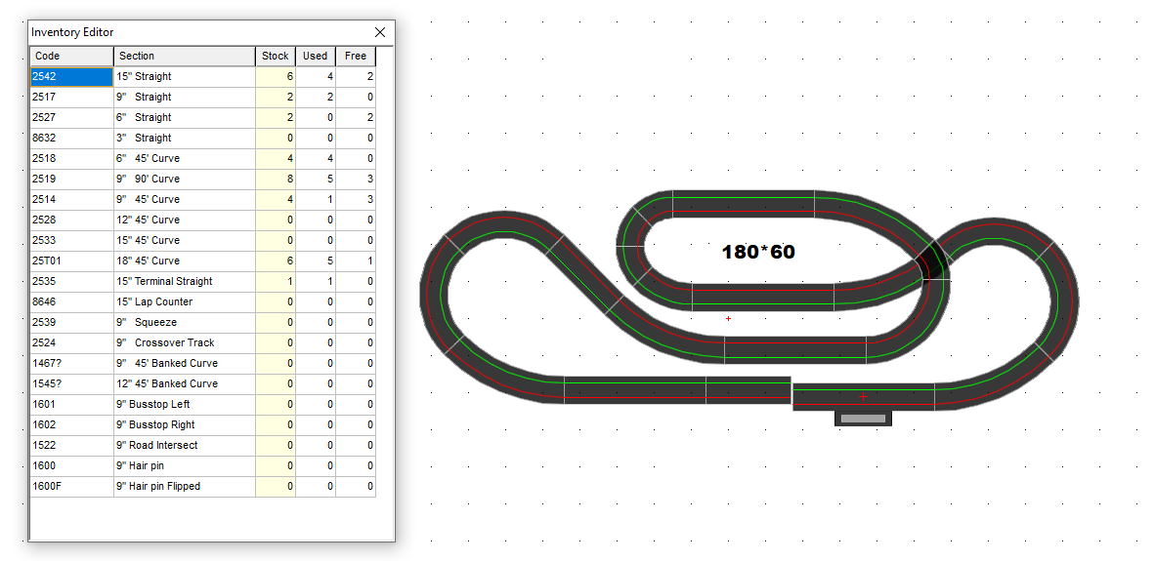Select code 2517 cell
The height and width of the screenshot is (561, 1155).
pyautogui.click(x=71, y=97)
